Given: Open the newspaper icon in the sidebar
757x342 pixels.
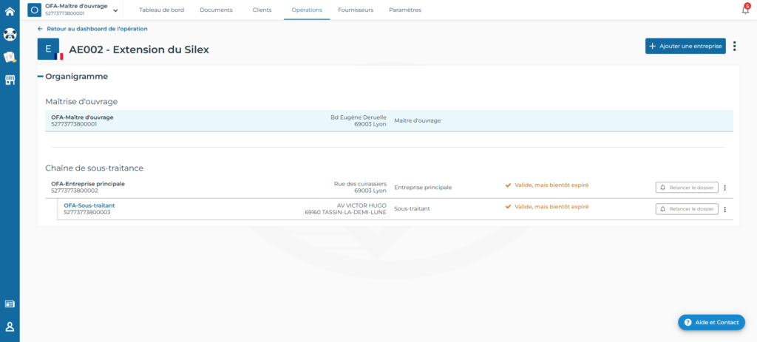Looking at the screenshot, I should coord(10,304).
